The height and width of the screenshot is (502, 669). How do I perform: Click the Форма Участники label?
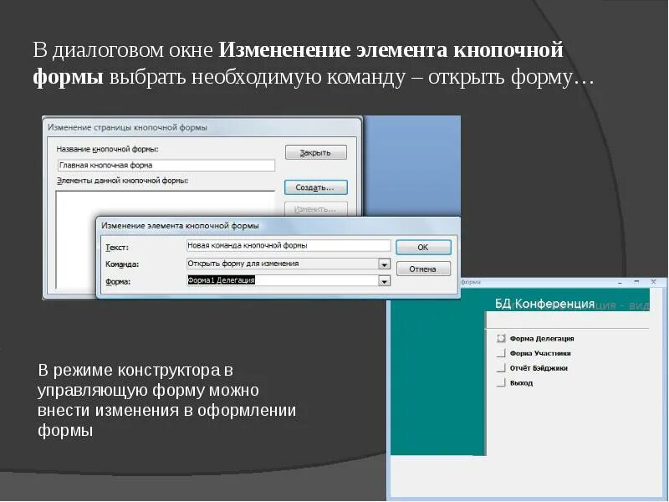coord(540,353)
